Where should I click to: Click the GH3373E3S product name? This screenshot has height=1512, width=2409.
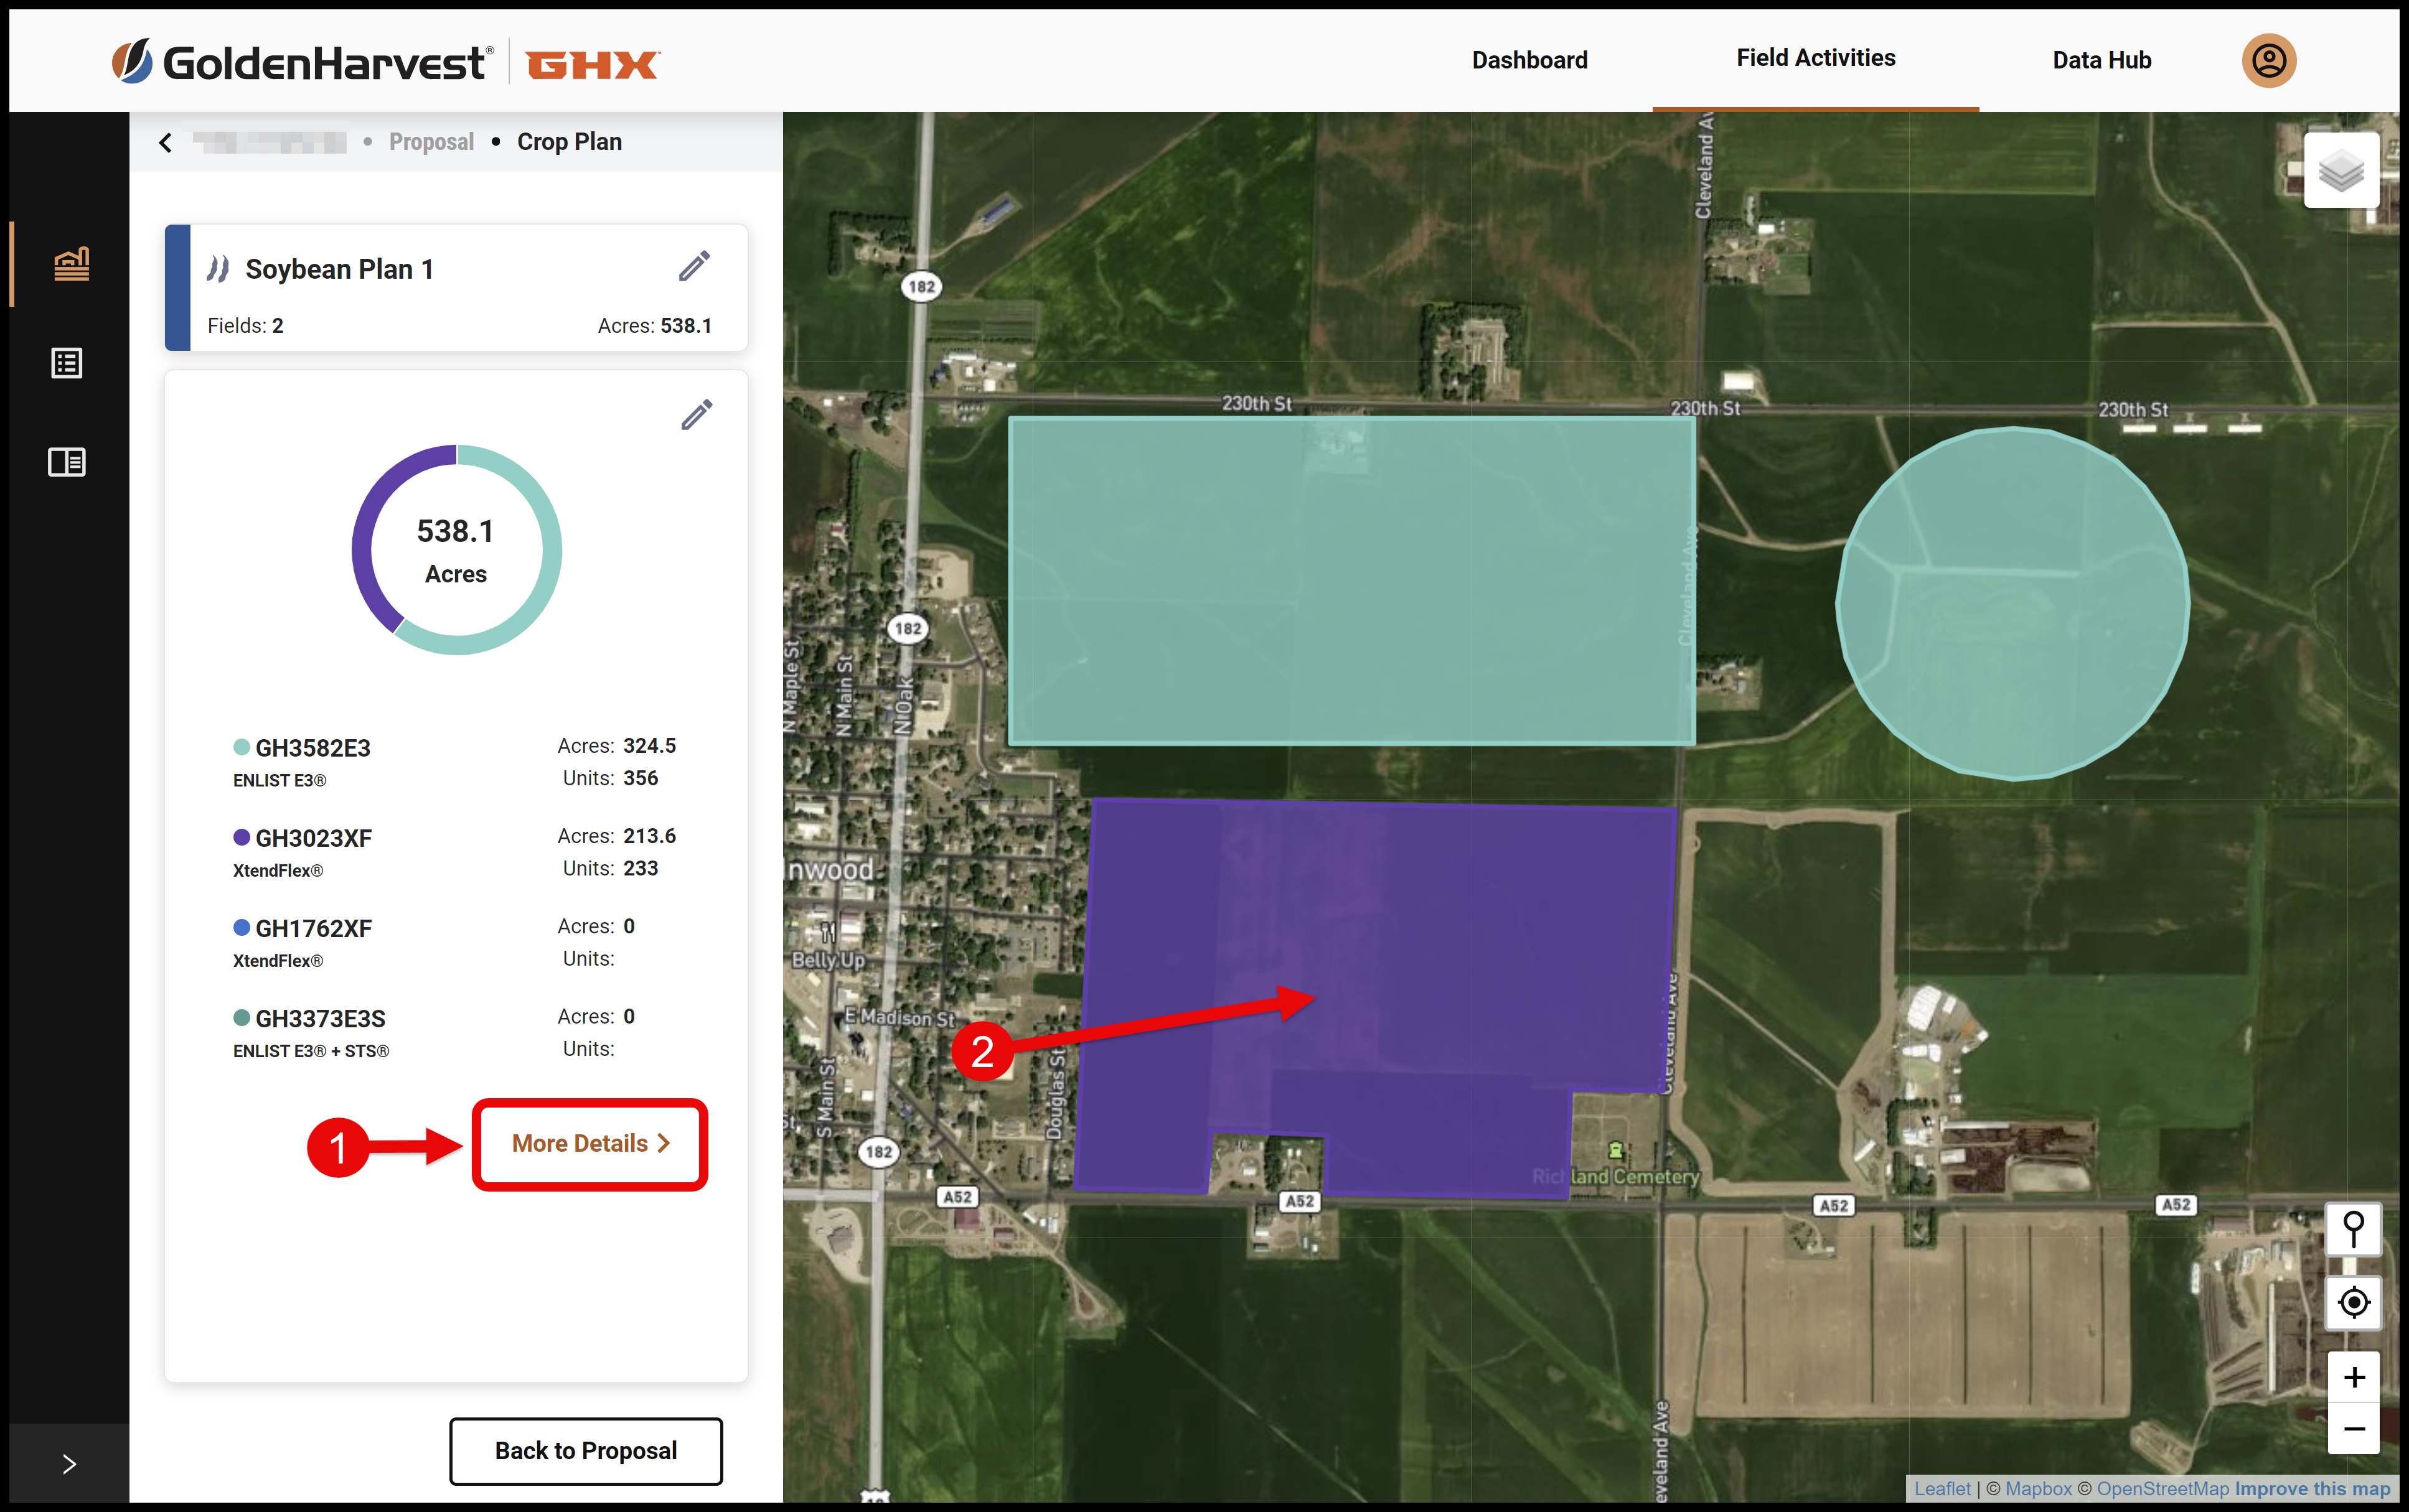coord(320,1019)
